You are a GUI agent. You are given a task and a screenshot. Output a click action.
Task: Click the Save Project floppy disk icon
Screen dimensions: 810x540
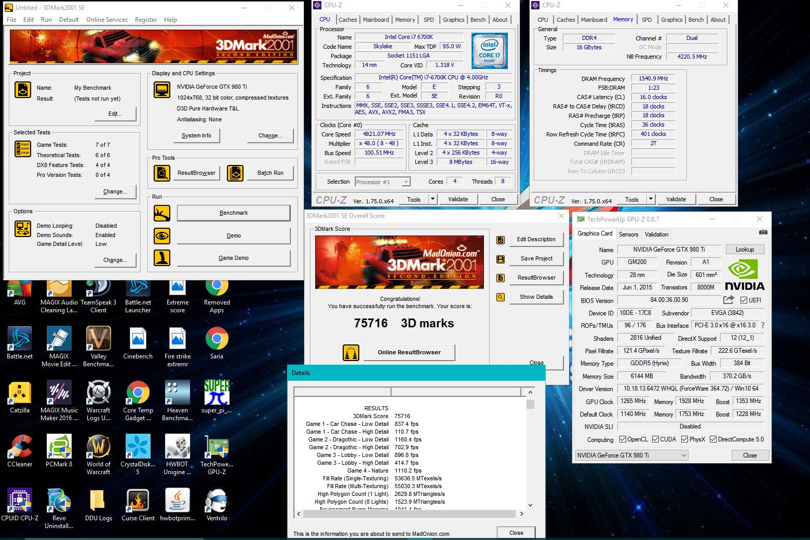point(501,259)
